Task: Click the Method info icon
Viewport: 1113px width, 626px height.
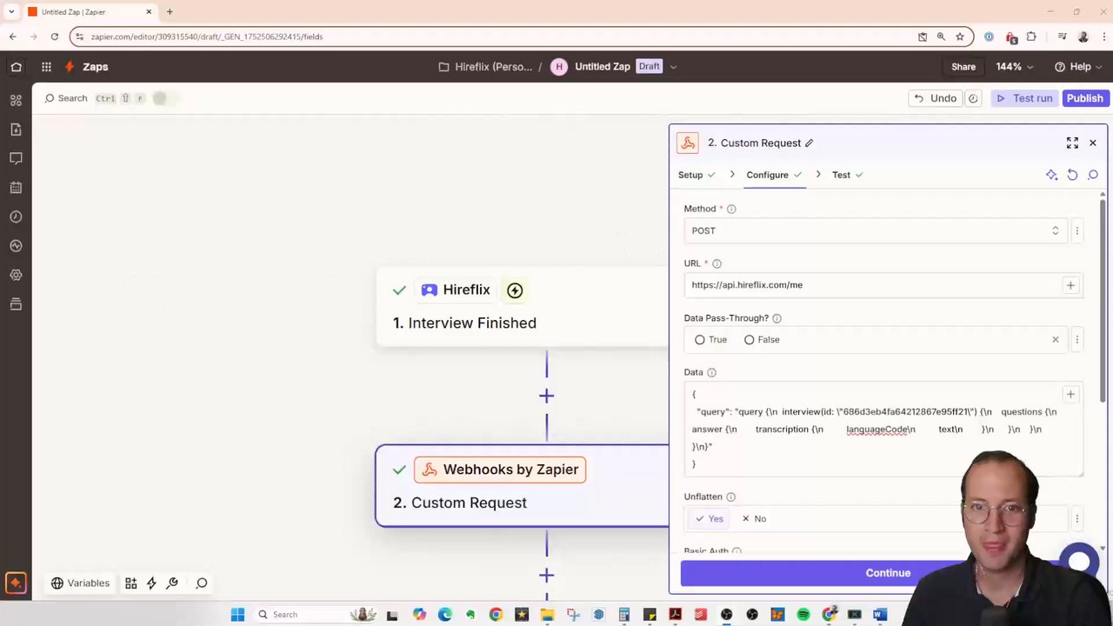Action: tap(731, 209)
